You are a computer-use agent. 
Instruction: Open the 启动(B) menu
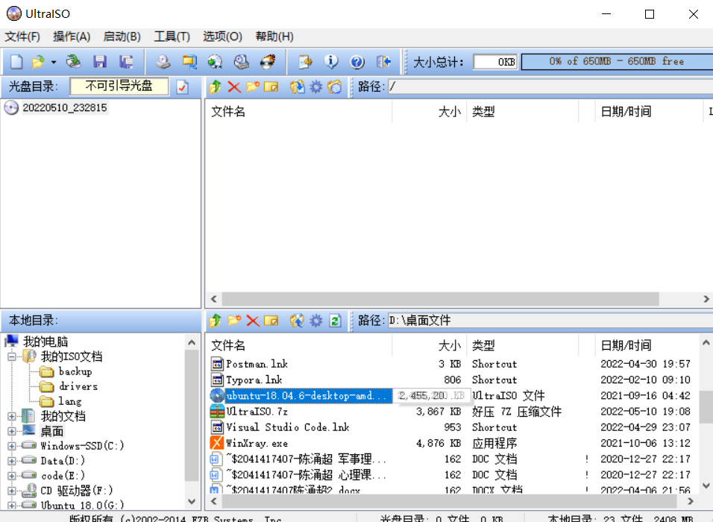(122, 37)
